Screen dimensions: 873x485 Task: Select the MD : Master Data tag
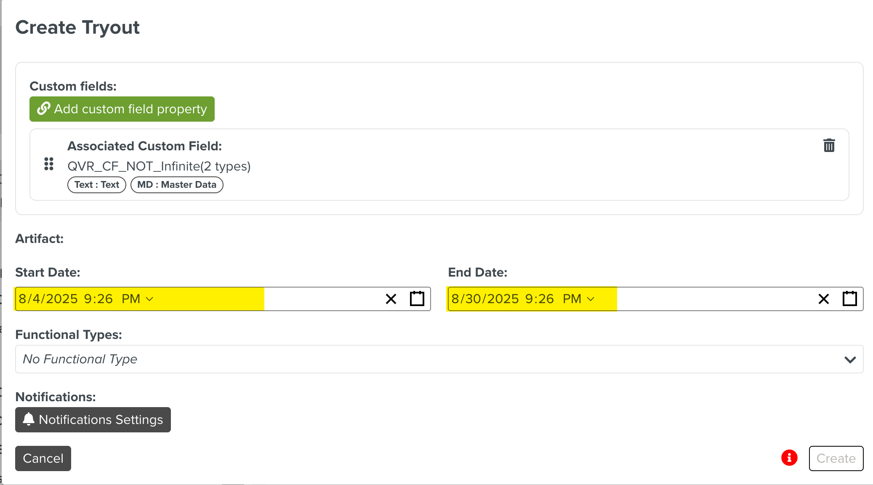point(177,185)
